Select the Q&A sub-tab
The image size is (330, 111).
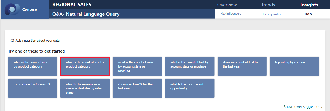(308, 14)
